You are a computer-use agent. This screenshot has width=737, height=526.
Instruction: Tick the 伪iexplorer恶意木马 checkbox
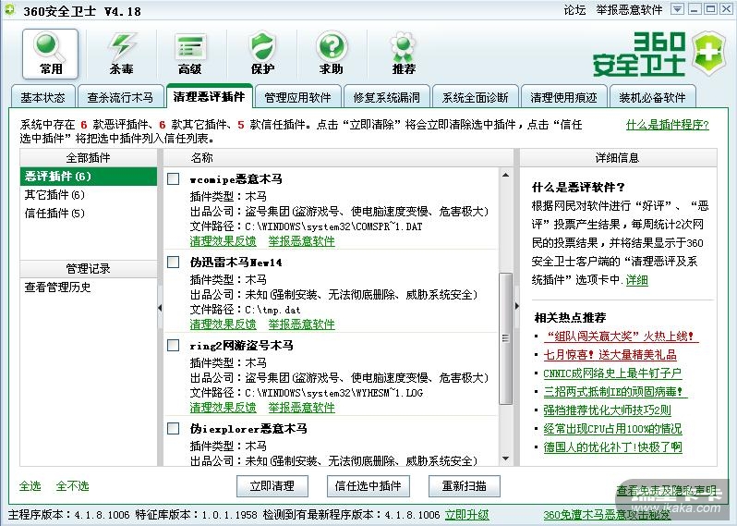(x=174, y=429)
